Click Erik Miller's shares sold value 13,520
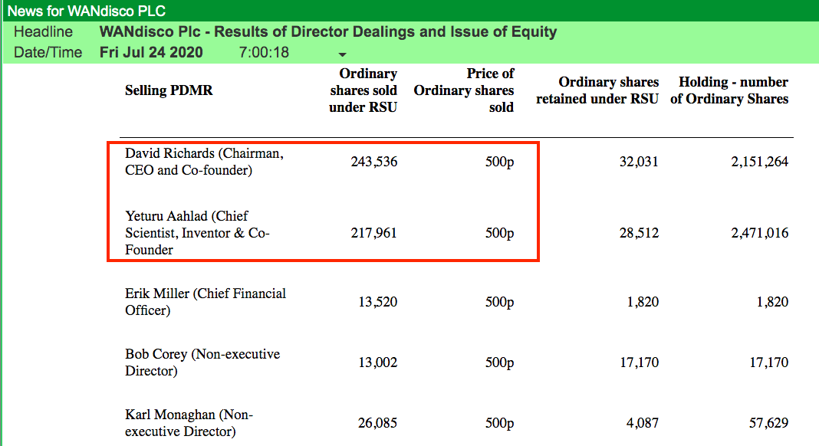The width and height of the screenshot is (819, 446). 377,302
